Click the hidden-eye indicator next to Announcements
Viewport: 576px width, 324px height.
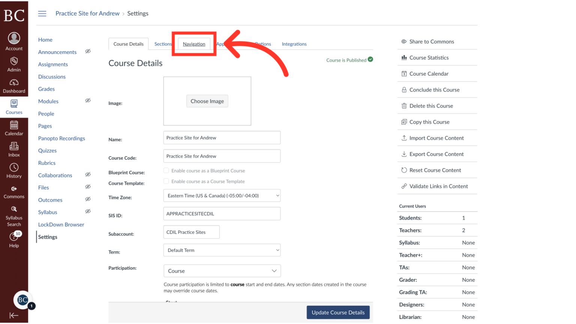click(88, 51)
